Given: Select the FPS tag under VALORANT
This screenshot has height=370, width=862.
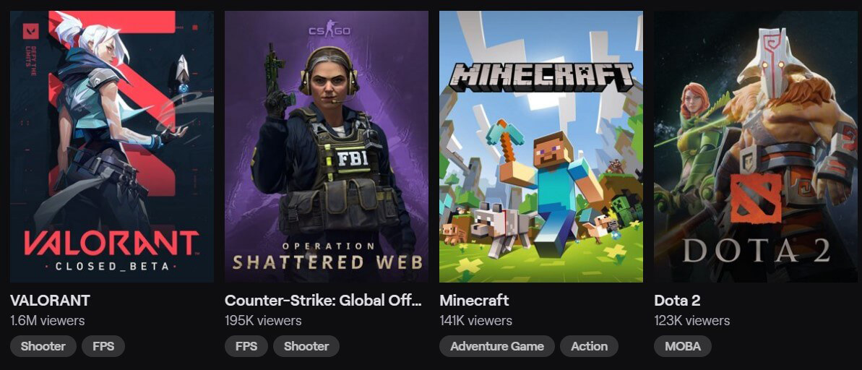Looking at the screenshot, I should click(103, 346).
